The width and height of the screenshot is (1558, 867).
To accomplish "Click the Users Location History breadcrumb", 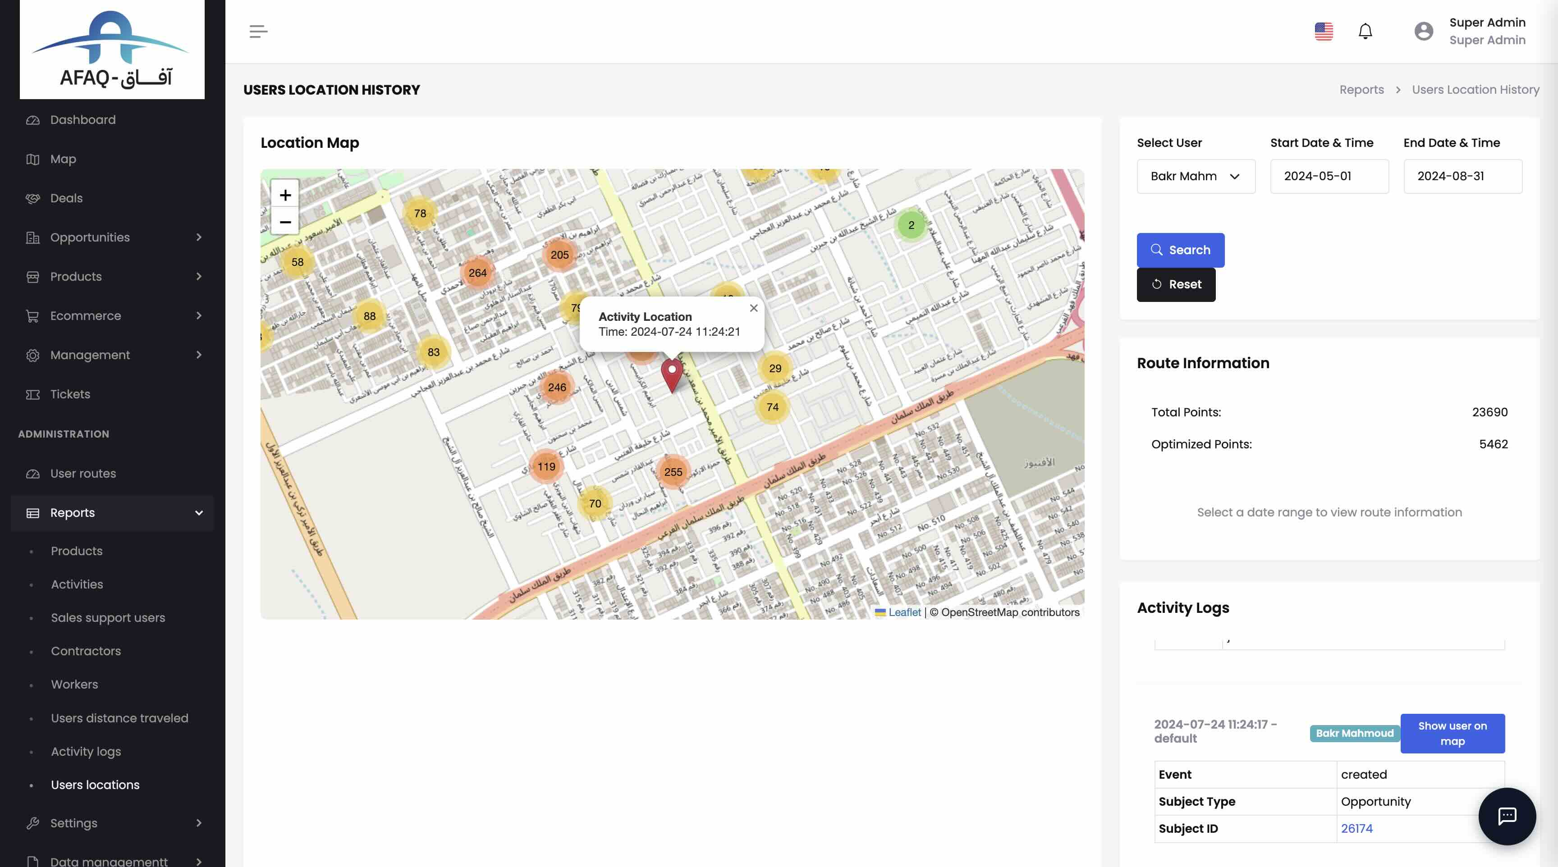I will click(1475, 90).
